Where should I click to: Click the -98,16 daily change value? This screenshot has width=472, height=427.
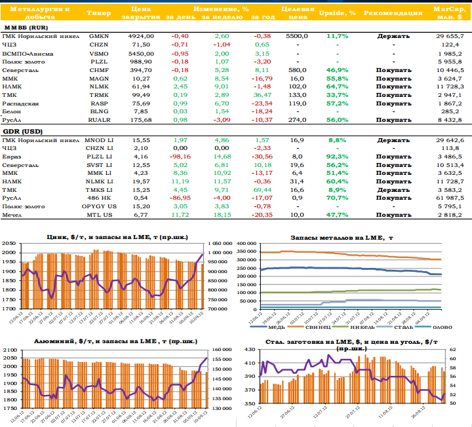[180, 157]
